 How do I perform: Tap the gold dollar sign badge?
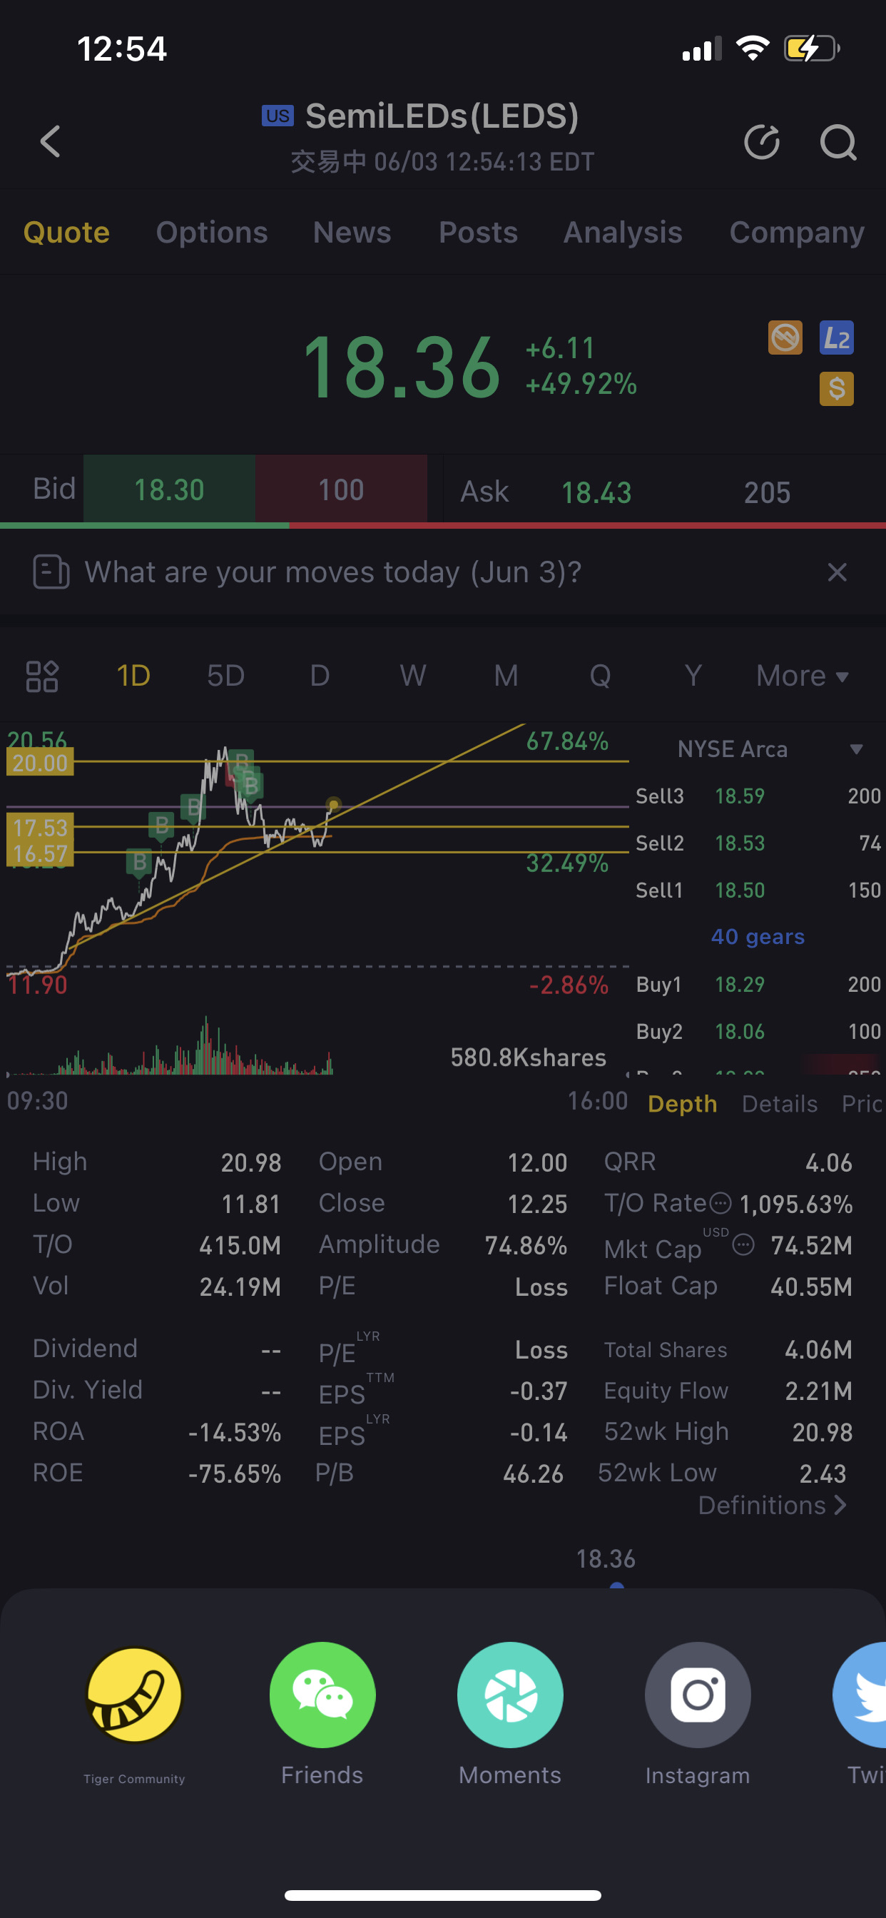pos(836,389)
